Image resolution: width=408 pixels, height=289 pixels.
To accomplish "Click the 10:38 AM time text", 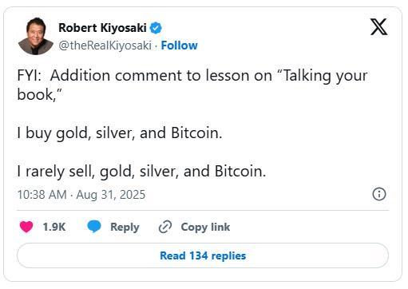I will point(42,195).
